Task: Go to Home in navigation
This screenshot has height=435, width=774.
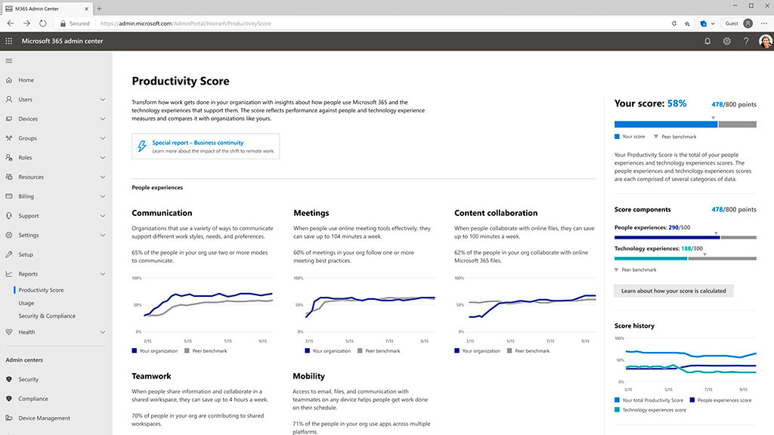Action: (x=26, y=80)
